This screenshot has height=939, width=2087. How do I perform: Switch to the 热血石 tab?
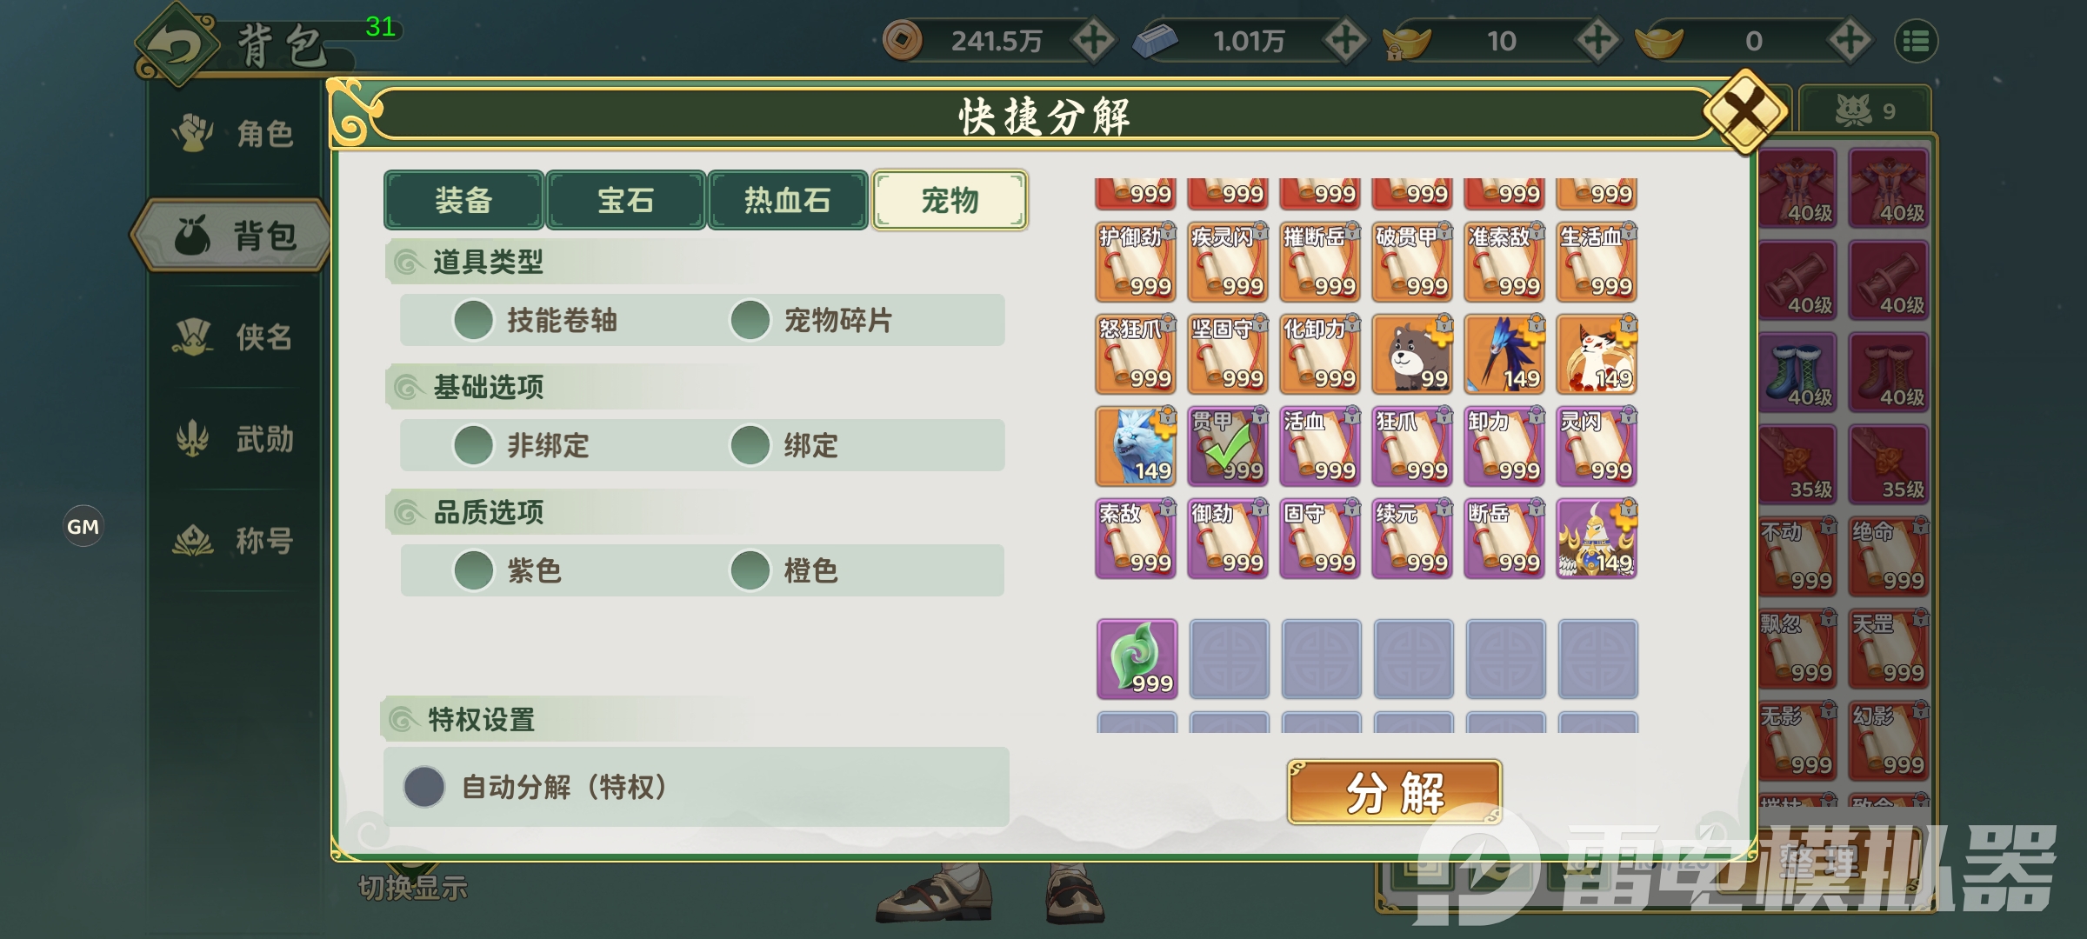(x=787, y=200)
